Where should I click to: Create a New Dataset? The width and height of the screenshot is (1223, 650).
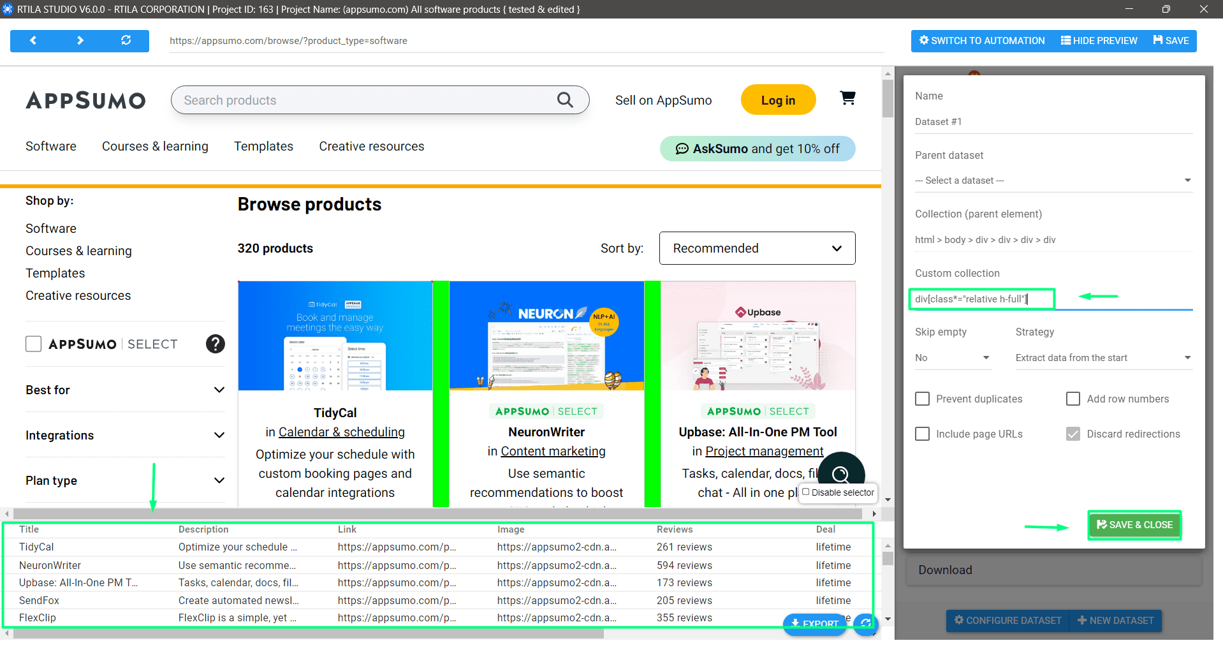click(x=1116, y=621)
